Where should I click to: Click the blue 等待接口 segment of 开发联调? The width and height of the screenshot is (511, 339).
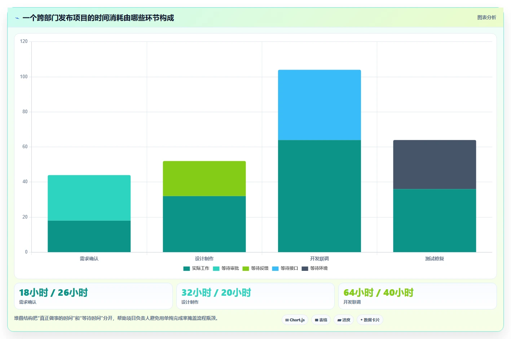320,105
